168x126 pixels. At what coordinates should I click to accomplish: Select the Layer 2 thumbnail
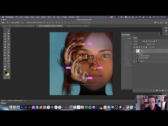(138, 51)
